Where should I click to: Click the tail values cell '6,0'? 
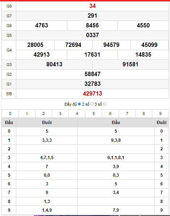click(x=47, y=175)
